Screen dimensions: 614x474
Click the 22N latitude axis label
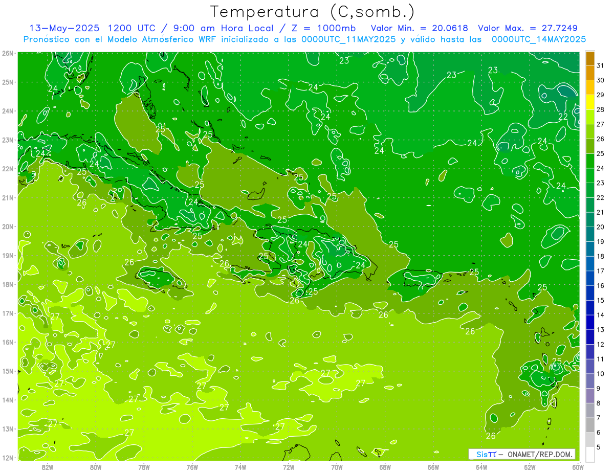(7, 169)
